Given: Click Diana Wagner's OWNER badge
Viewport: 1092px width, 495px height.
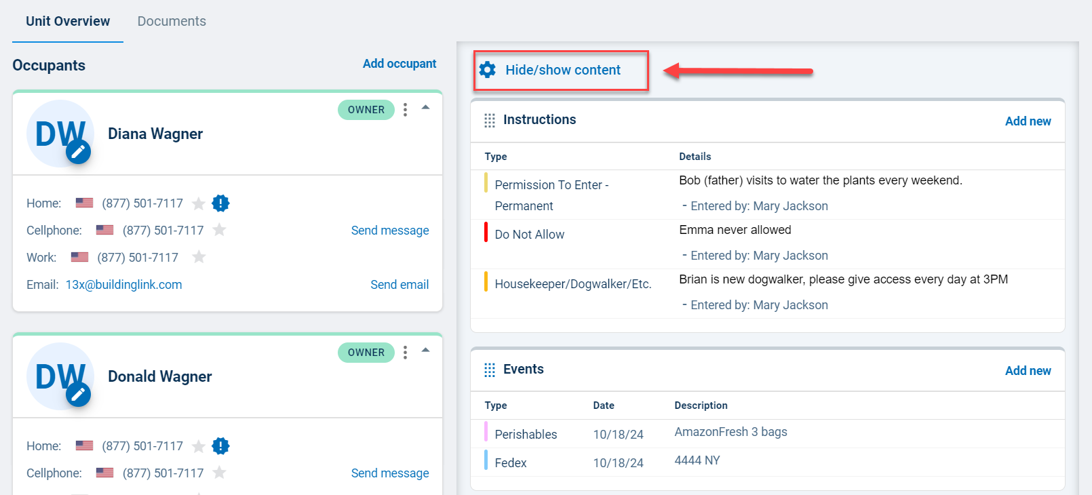Looking at the screenshot, I should [x=366, y=110].
